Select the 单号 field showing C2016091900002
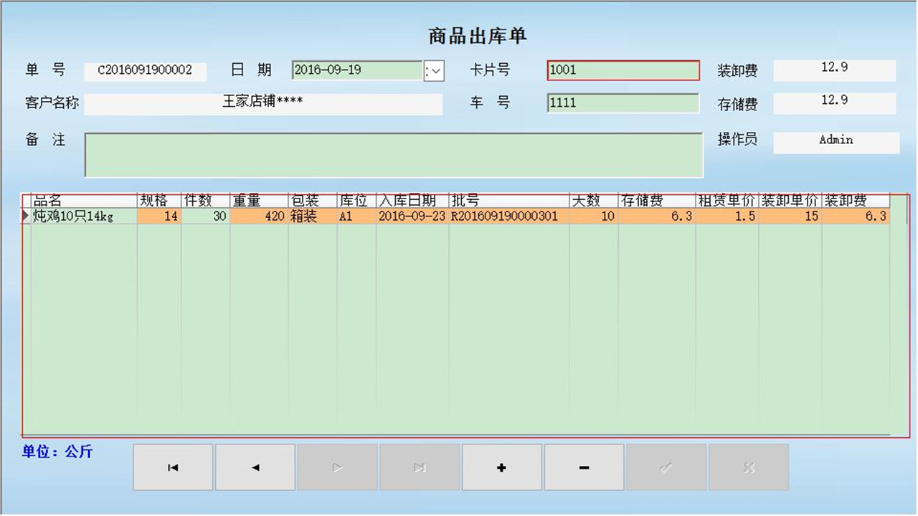The height and width of the screenshot is (516, 918). 145,70
